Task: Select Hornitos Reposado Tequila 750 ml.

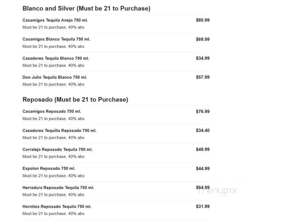Action: 57,207
